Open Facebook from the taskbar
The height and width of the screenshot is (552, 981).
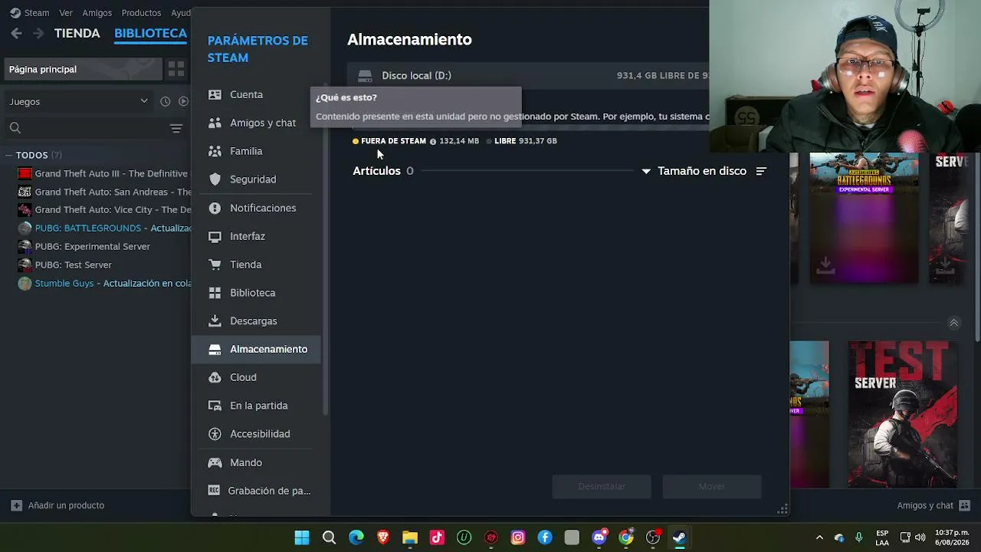545,537
